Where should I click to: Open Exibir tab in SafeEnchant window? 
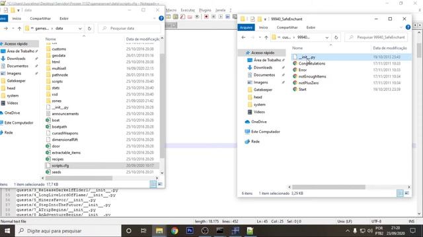coord(311,28)
